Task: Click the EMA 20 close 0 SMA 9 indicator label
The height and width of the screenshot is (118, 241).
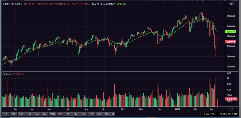Action: pos(103,4)
